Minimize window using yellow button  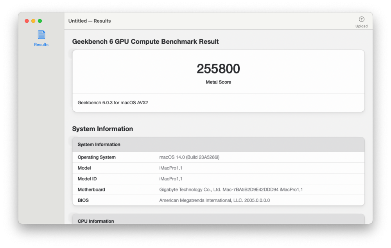pos(33,21)
